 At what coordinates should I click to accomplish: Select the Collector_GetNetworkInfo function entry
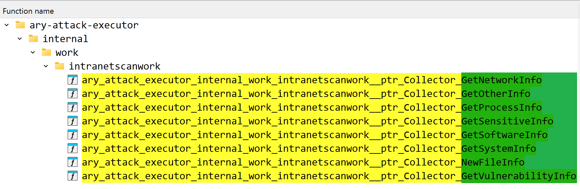312,80
